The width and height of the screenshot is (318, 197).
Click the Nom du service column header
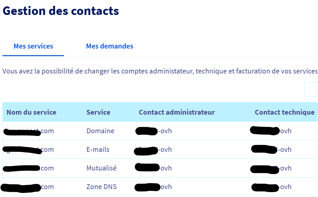pyautogui.click(x=31, y=112)
